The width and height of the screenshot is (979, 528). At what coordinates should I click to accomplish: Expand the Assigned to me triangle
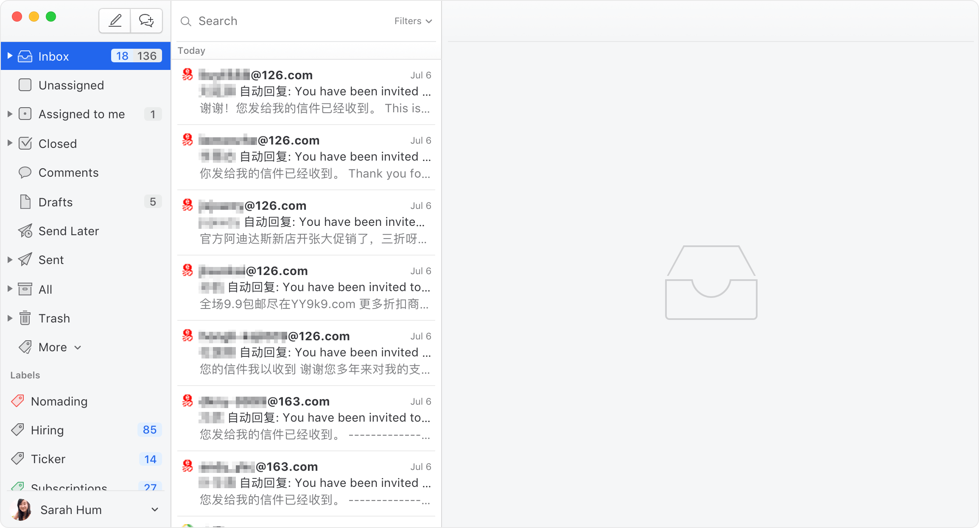[x=10, y=114]
